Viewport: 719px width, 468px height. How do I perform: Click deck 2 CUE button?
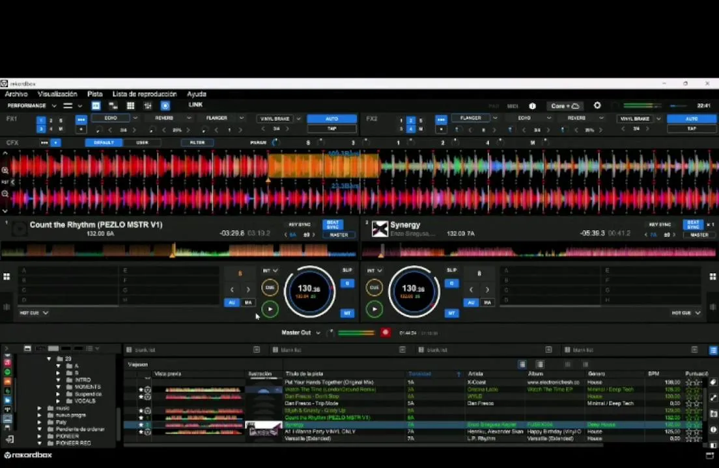pyautogui.click(x=374, y=287)
